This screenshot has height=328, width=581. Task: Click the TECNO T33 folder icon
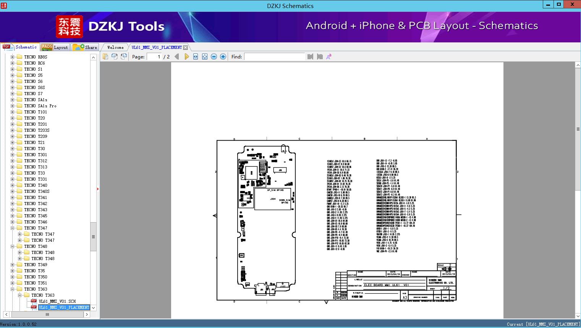19,173
